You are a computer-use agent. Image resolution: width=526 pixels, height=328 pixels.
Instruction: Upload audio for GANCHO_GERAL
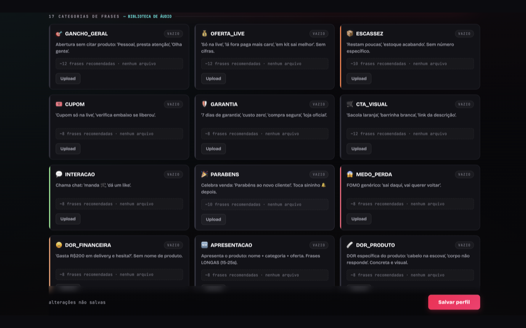(68, 78)
